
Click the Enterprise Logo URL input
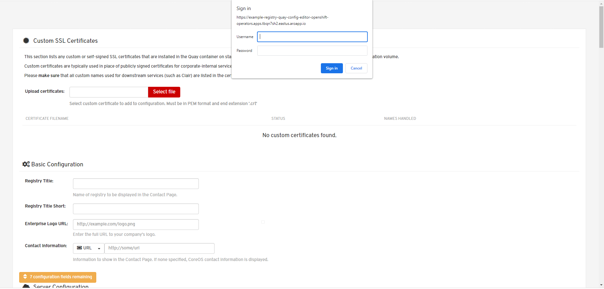tap(136, 224)
